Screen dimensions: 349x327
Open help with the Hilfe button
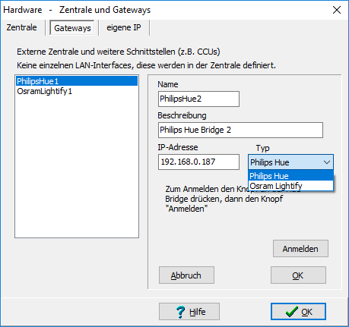[x=189, y=312]
